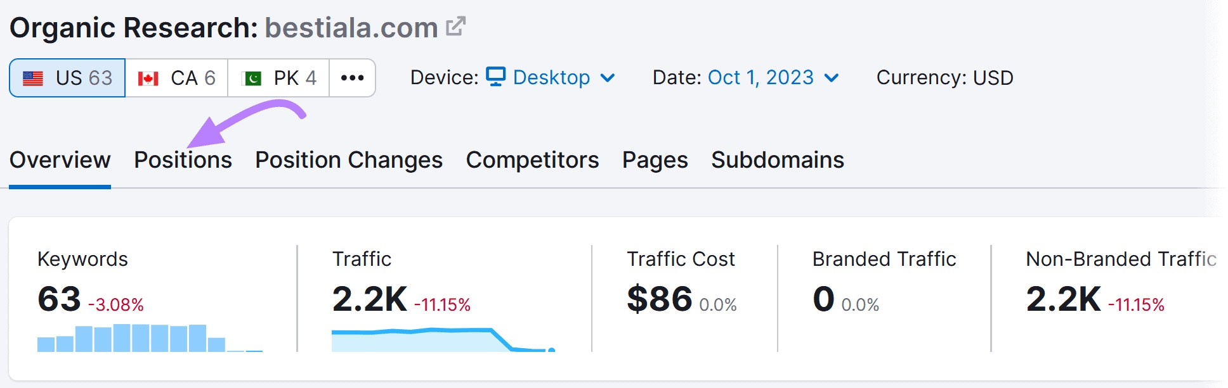
Task: Open the ellipsis icon for more countries
Action: click(353, 78)
